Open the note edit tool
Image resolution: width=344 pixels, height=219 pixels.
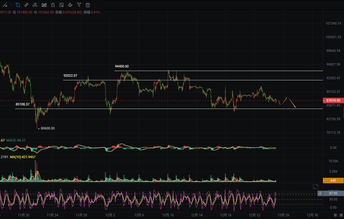tap(62, 5)
